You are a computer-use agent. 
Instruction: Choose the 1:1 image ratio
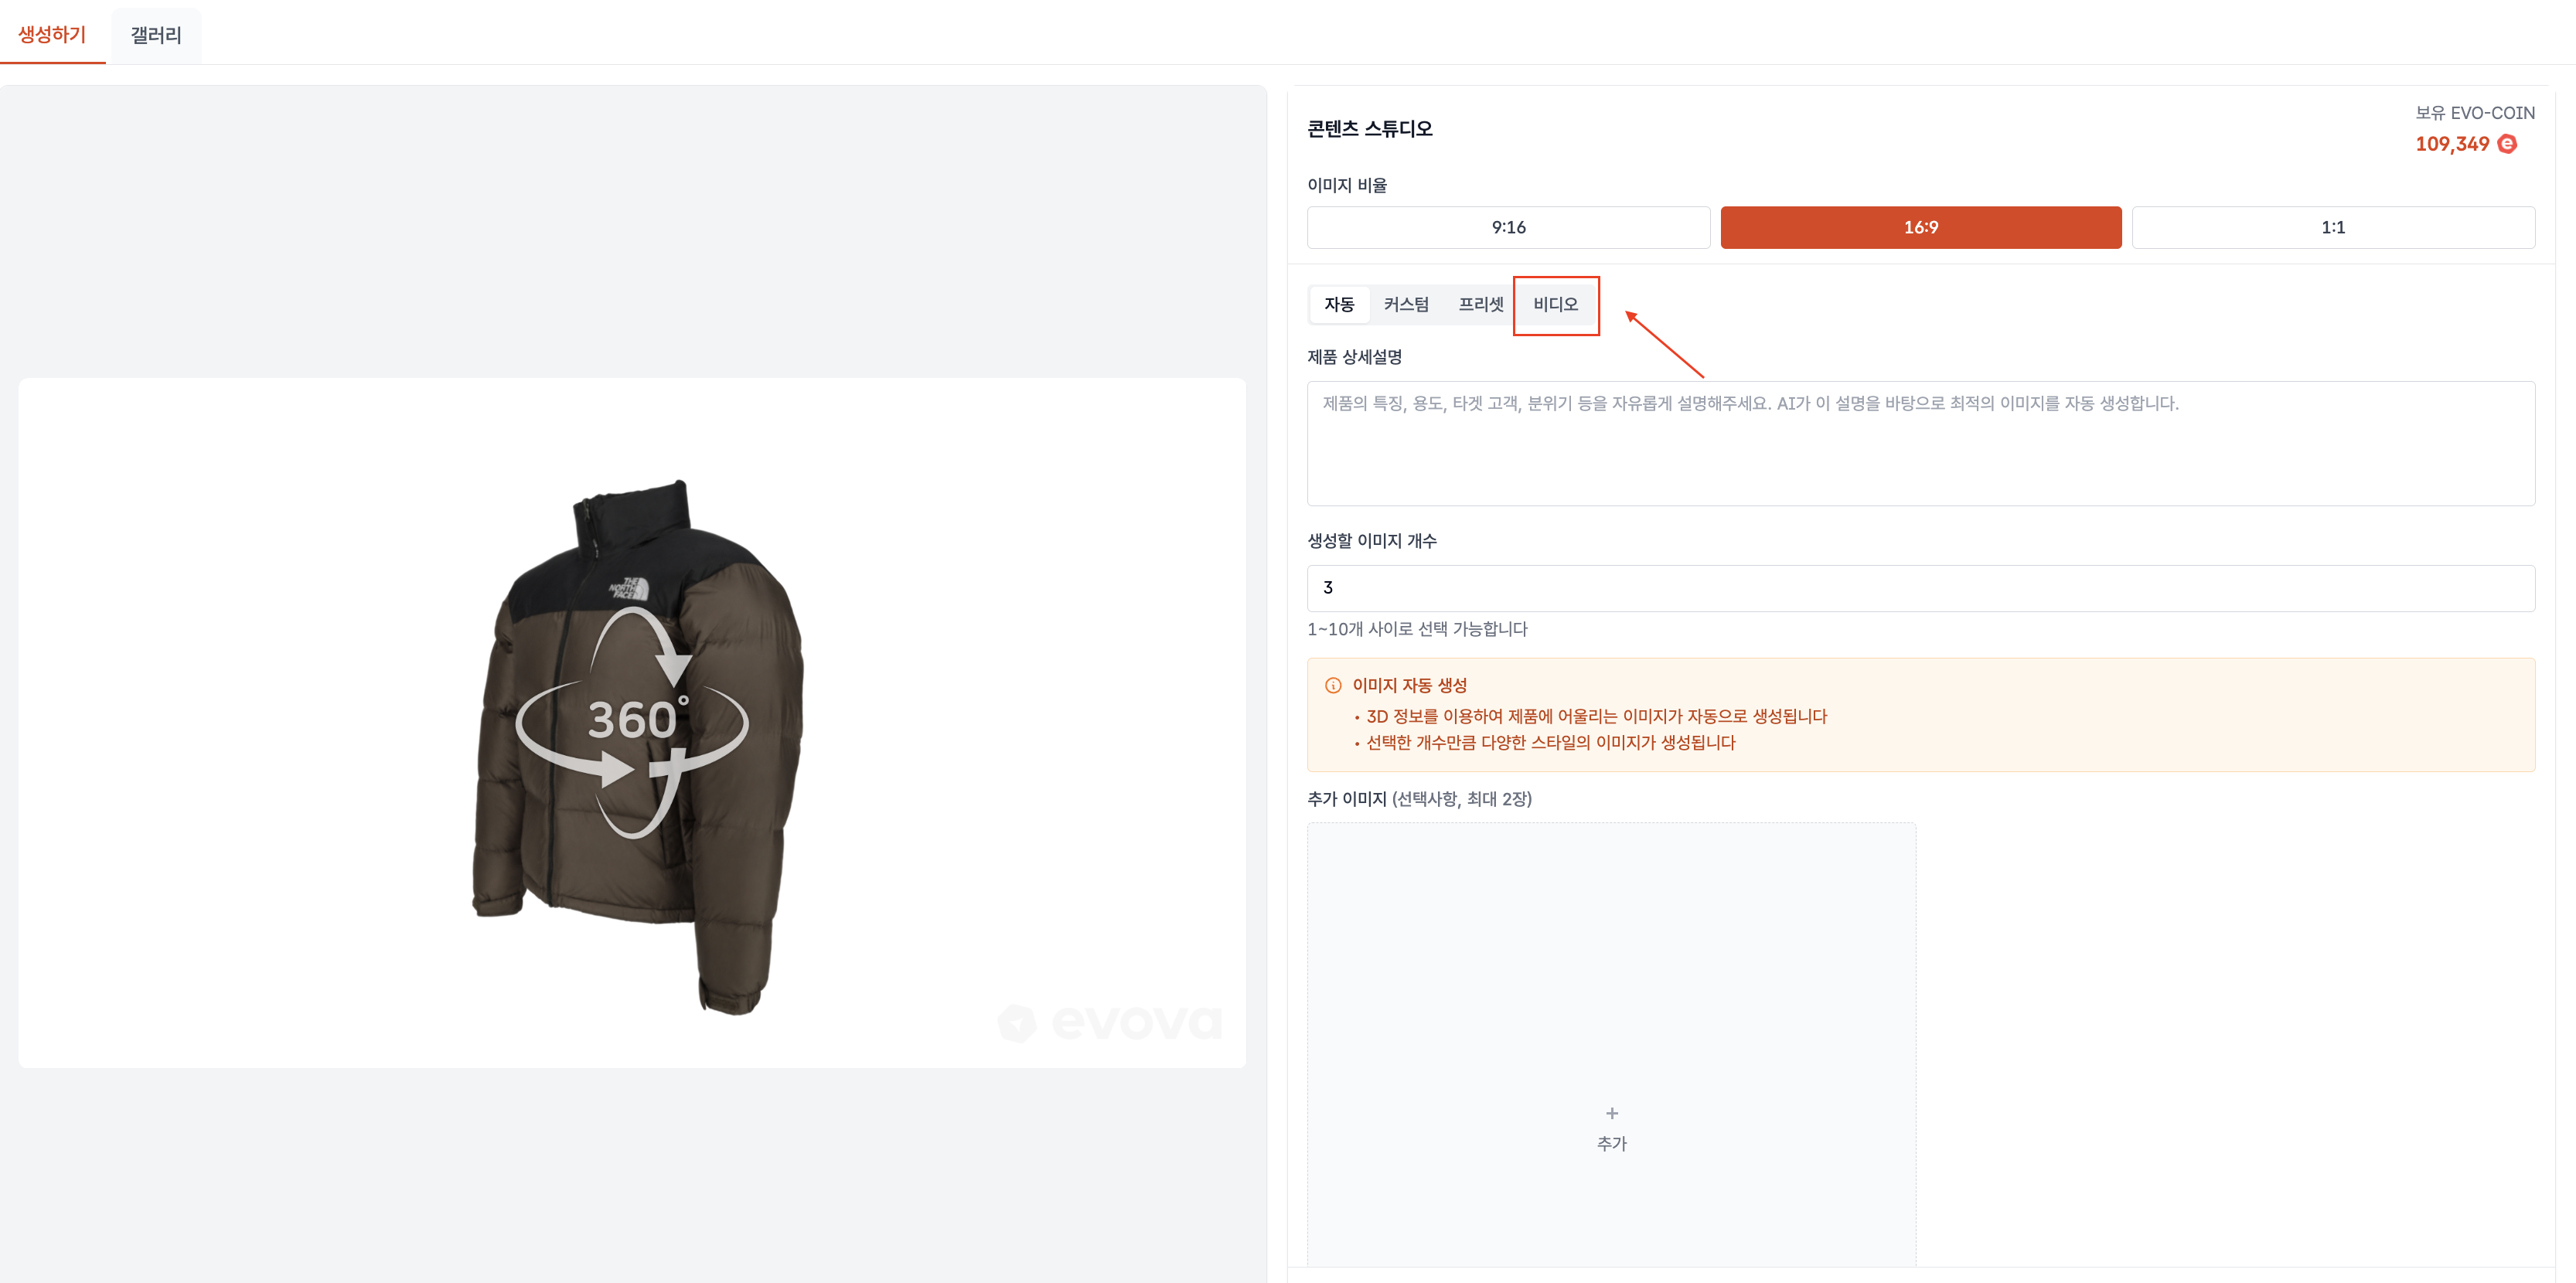2332,227
